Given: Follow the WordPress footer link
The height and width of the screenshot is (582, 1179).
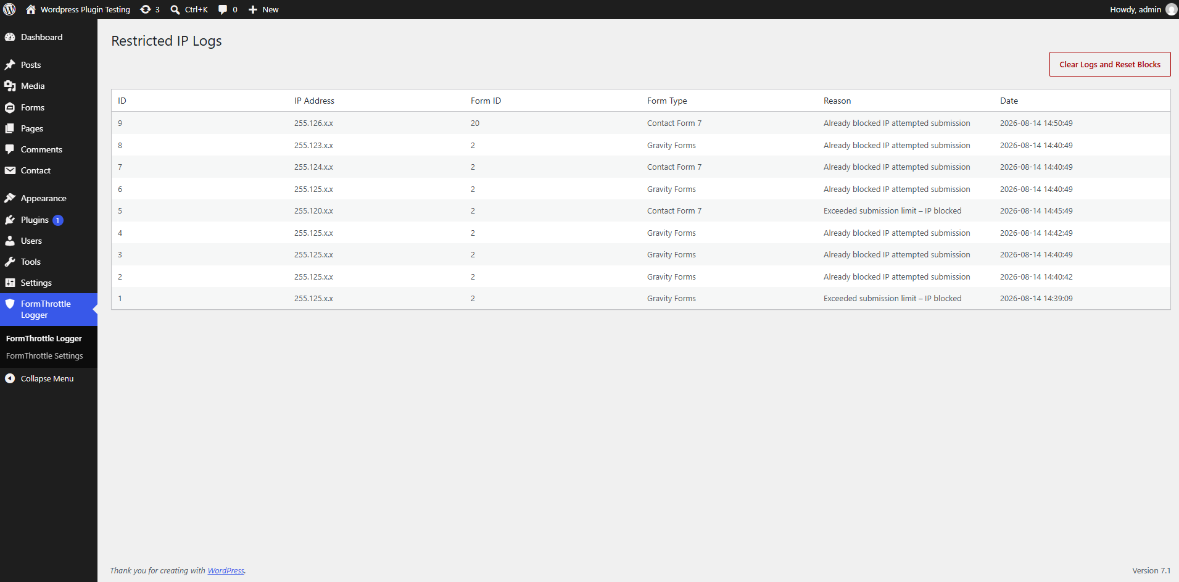Looking at the screenshot, I should coord(226,570).
